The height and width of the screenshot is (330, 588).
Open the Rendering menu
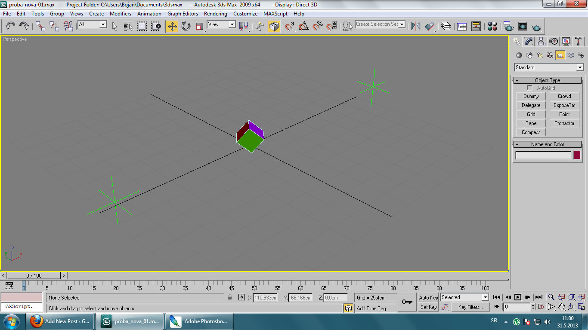(215, 14)
